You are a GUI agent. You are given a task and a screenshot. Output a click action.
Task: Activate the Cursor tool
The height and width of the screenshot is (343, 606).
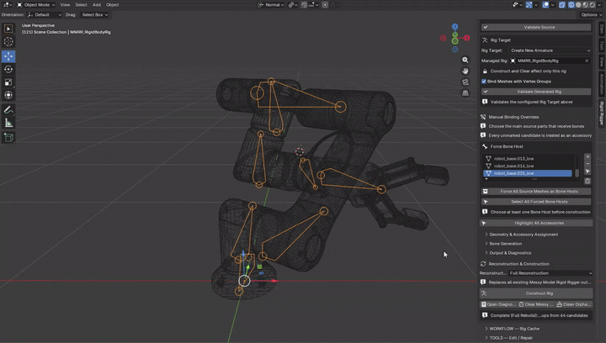[8, 42]
